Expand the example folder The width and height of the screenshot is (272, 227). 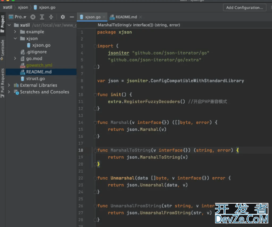[15, 32]
